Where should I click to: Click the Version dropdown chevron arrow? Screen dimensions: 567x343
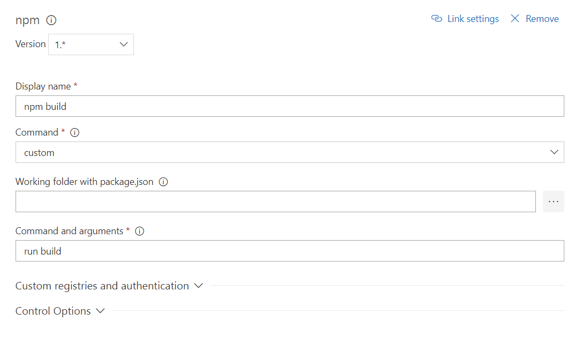tap(123, 45)
